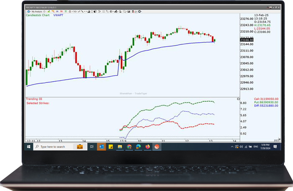Click the highlighted 23166.00 current price marker
This screenshot has width=293, height=191.
[247, 40]
